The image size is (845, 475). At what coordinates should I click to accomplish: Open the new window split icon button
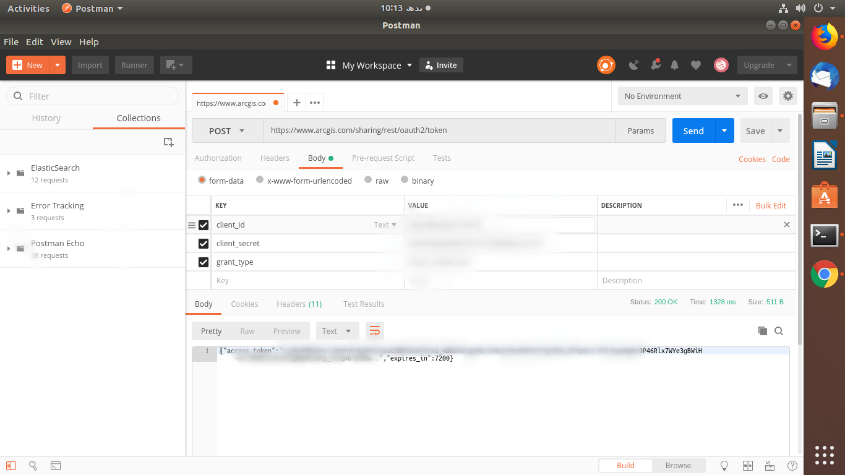tap(176, 65)
